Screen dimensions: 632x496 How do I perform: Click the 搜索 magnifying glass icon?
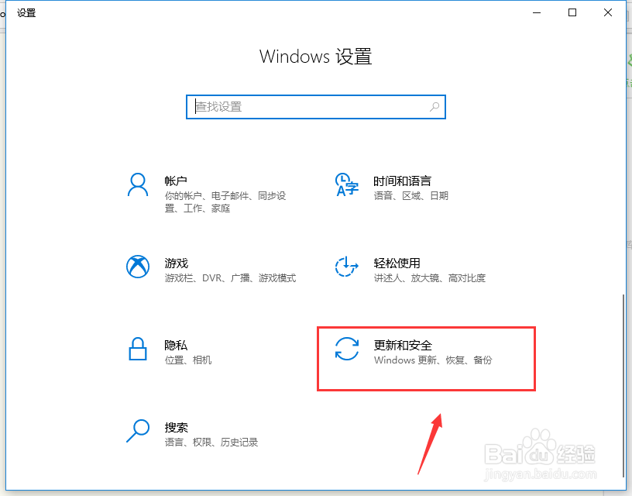(138, 431)
